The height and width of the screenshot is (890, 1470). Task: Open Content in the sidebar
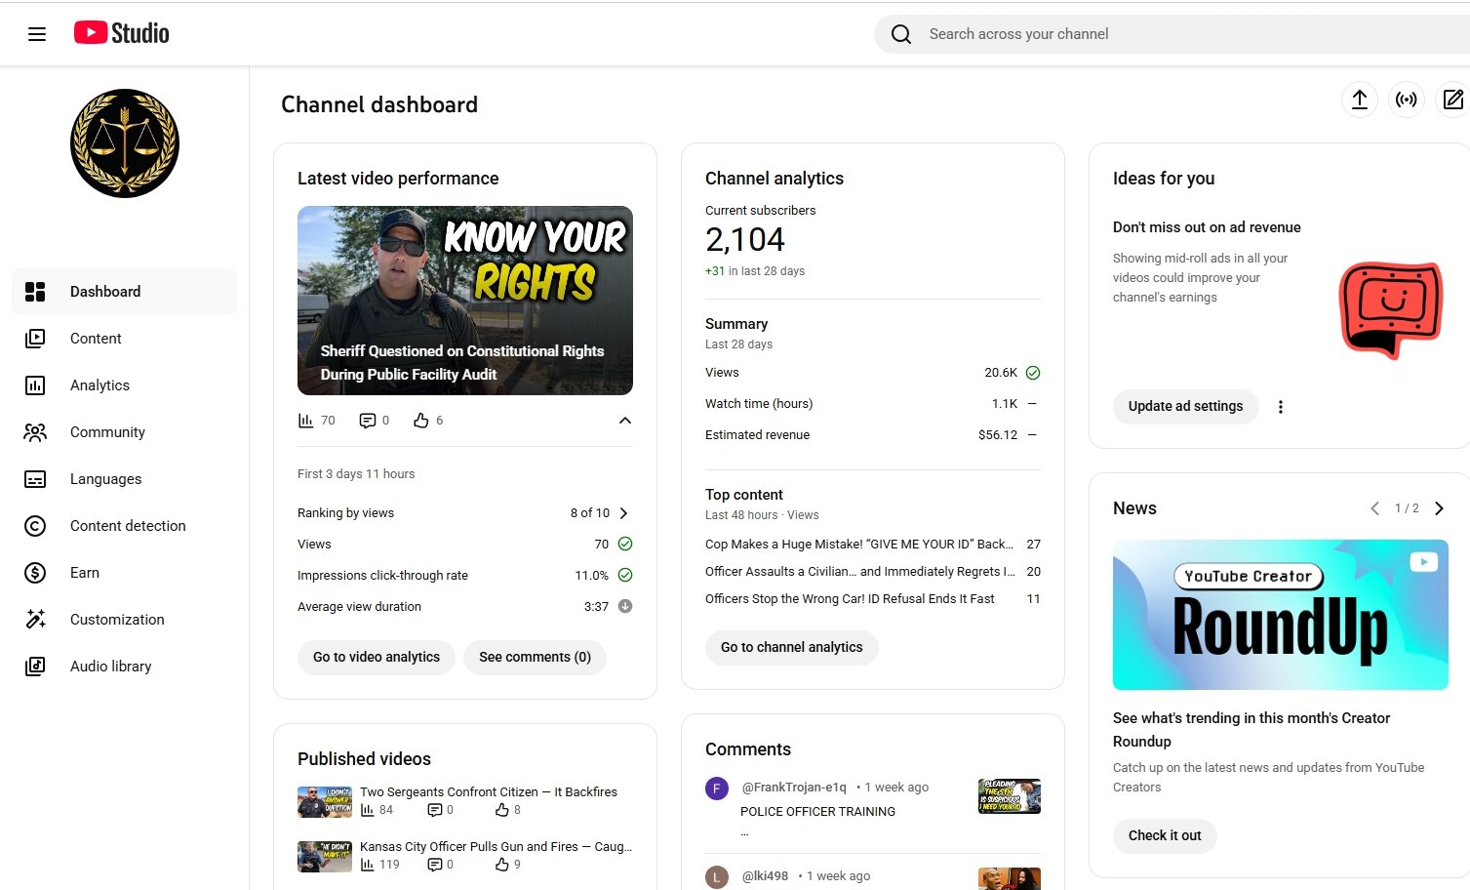pyautogui.click(x=96, y=339)
